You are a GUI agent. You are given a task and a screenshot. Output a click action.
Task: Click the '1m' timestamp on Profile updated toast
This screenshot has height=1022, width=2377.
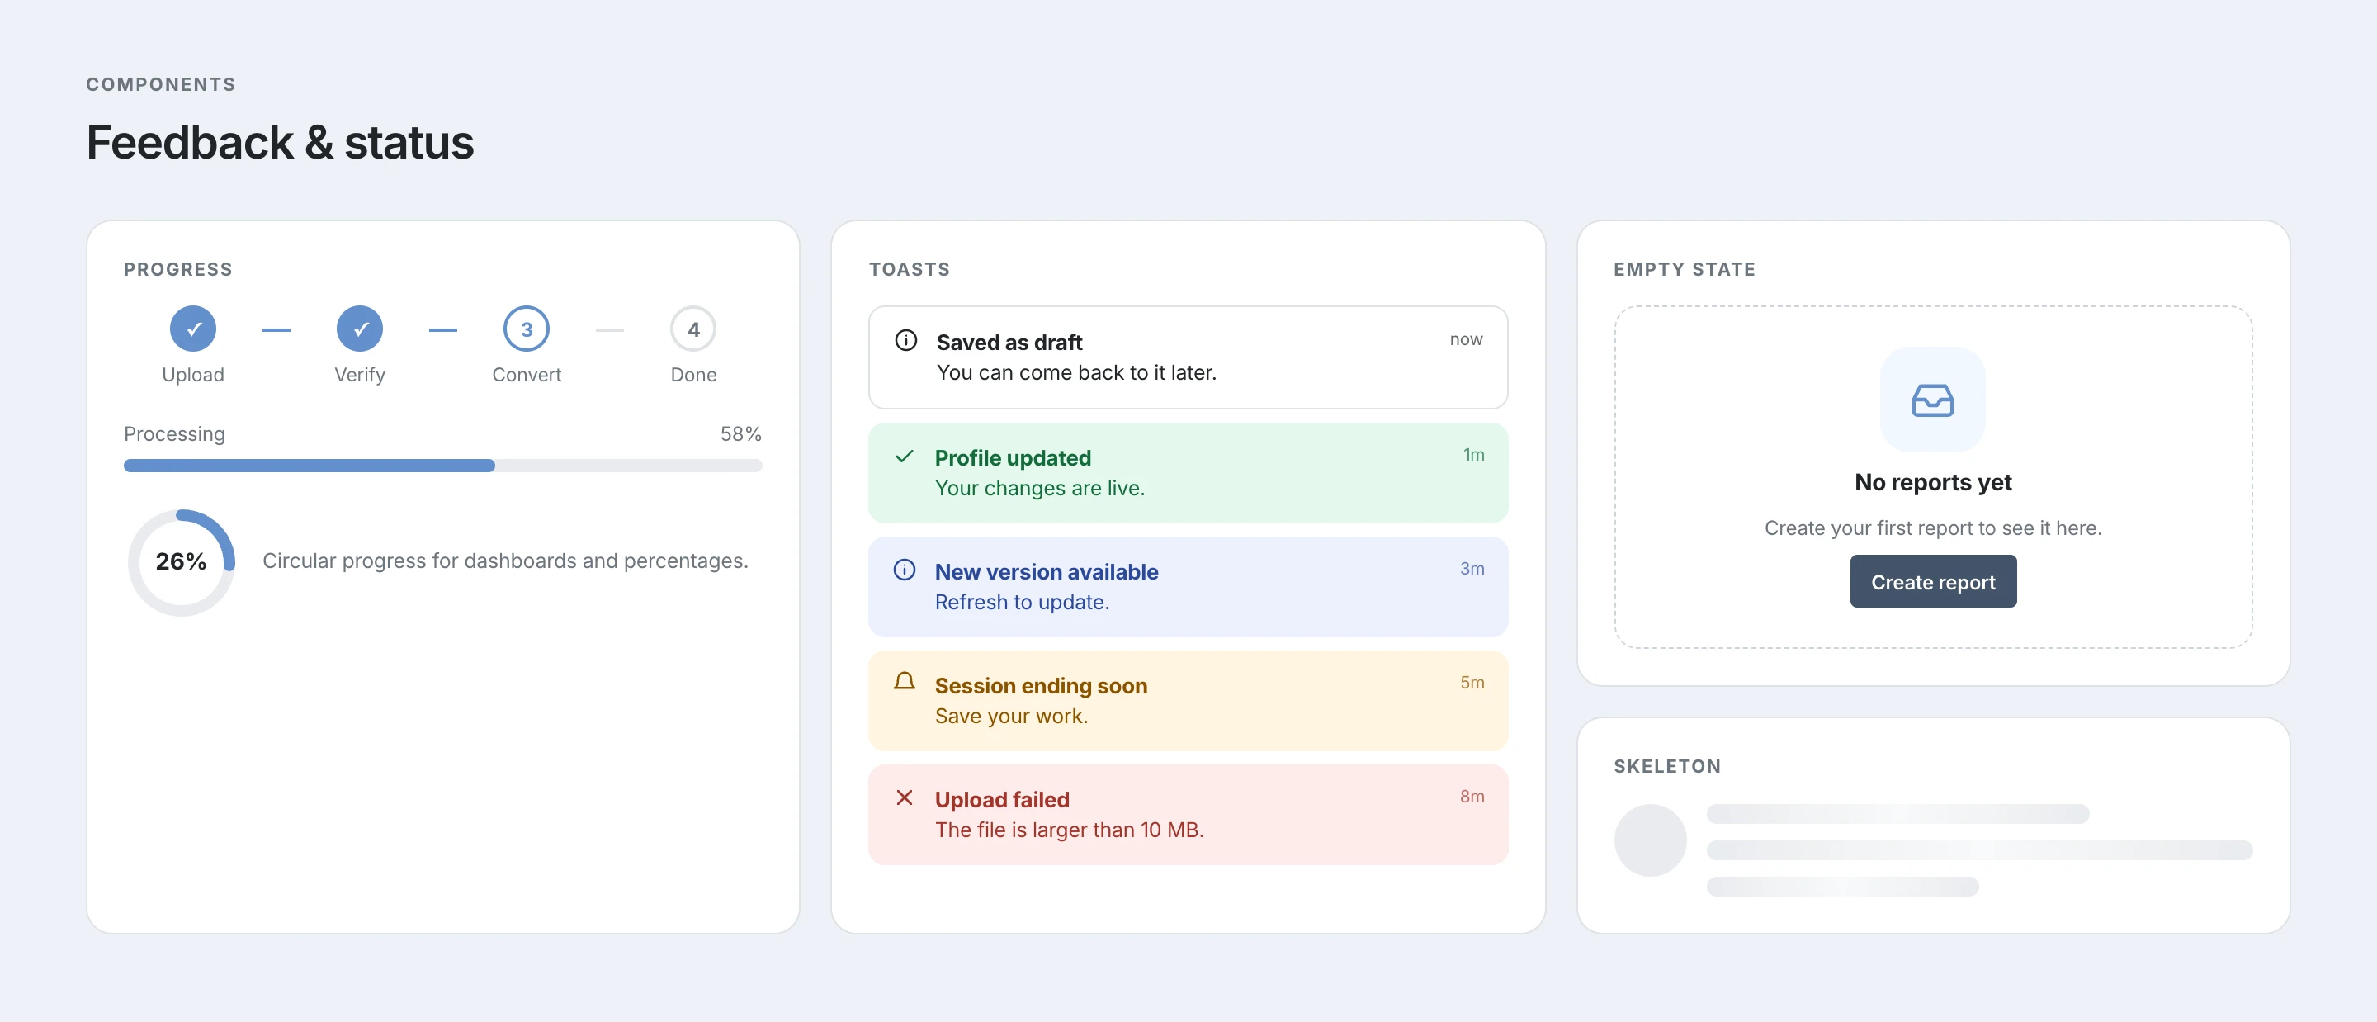click(1473, 455)
